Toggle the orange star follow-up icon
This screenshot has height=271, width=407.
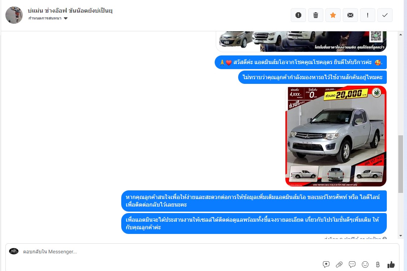pos(333,15)
